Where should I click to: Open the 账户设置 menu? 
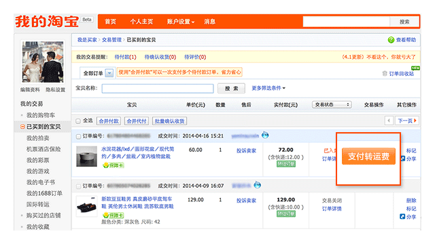pyautogui.click(x=180, y=22)
